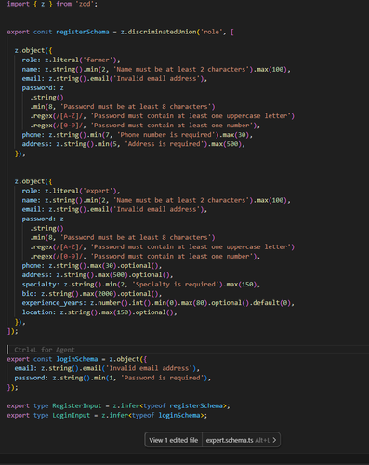Click the z.literal('farmer') role line
This screenshot has width=369, height=465.
(x=71, y=60)
